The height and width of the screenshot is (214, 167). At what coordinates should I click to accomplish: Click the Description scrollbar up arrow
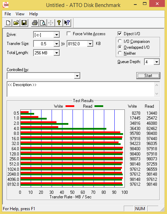coord(157,85)
